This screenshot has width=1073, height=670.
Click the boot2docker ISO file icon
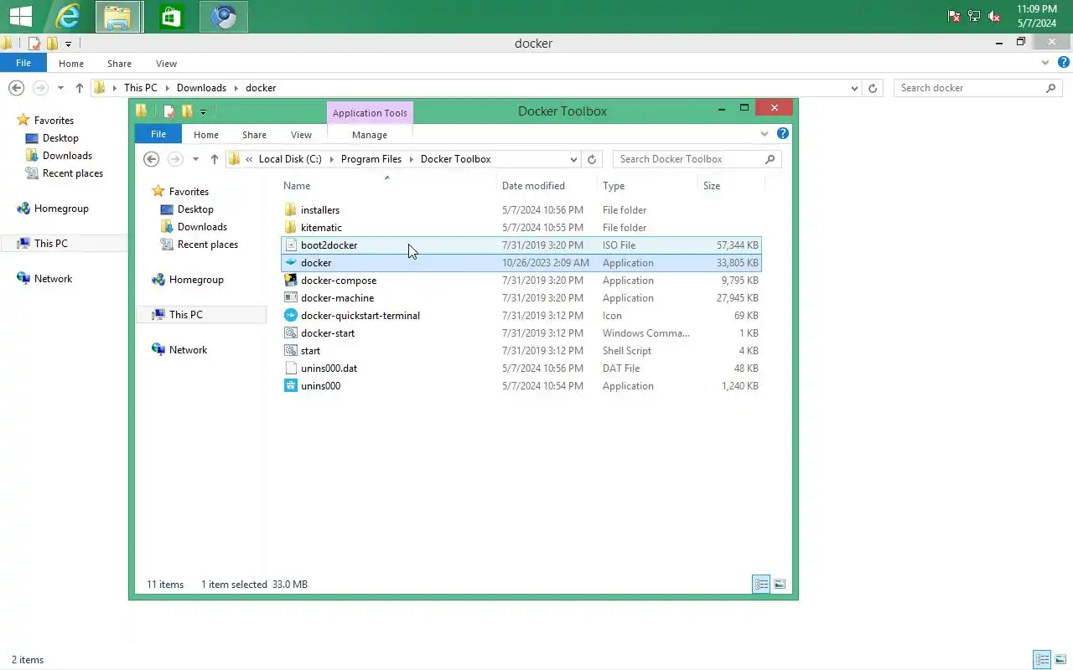[291, 245]
